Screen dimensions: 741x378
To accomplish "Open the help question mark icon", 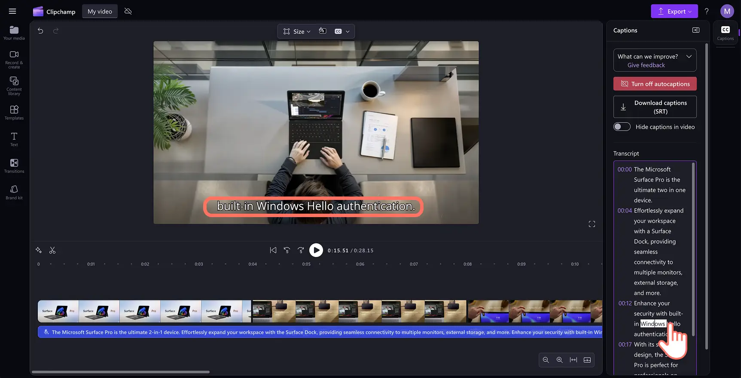I will 707,11.
